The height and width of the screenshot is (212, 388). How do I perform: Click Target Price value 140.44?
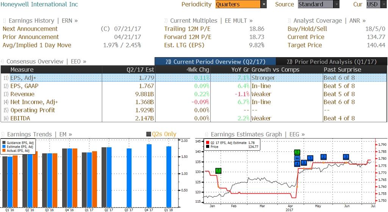click(x=376, y=45)
